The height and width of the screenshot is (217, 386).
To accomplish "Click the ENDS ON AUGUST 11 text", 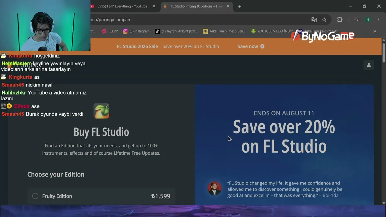I will click(x=284, y=113).
